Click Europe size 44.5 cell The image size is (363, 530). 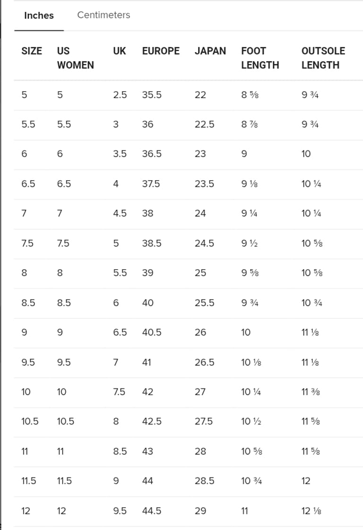[152, 511]
